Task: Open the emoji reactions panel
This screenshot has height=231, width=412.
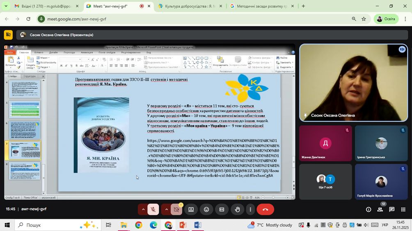Action: tap(206, 209)
